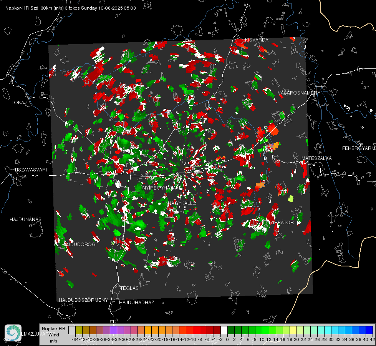
Task: Pick the dark red swatch between -4 and -2
Action: click(217, 330)
